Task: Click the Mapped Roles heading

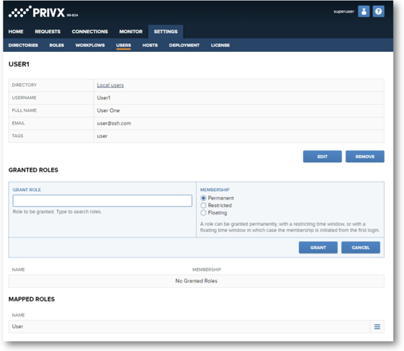Action: pos(32,299)
